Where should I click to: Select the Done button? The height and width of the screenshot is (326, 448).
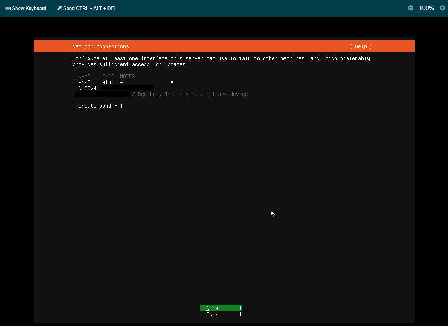pyautogui.click(x=221, y=308)
